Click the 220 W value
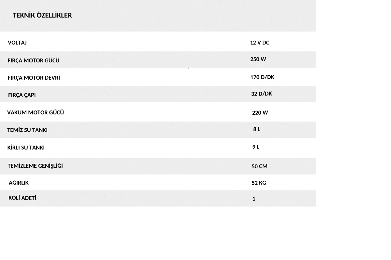391x260 pixels. click(x=260, y=113)
